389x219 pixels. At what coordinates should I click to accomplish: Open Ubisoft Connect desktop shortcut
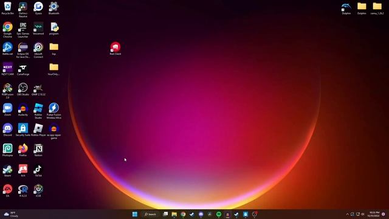click(38, 50)
